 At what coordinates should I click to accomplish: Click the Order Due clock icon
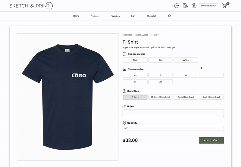(124, 91)
